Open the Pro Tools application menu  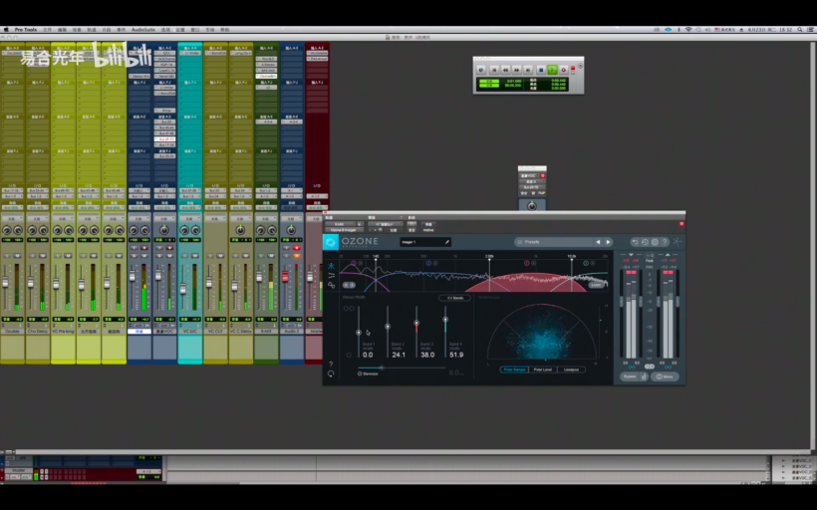click(x=26, y=30)
